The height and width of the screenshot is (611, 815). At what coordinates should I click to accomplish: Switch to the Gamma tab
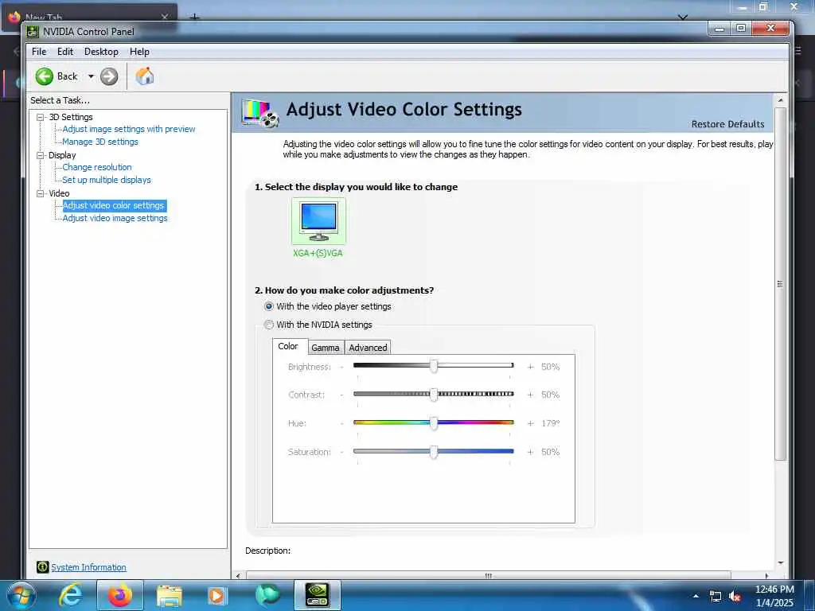[326, 348]
